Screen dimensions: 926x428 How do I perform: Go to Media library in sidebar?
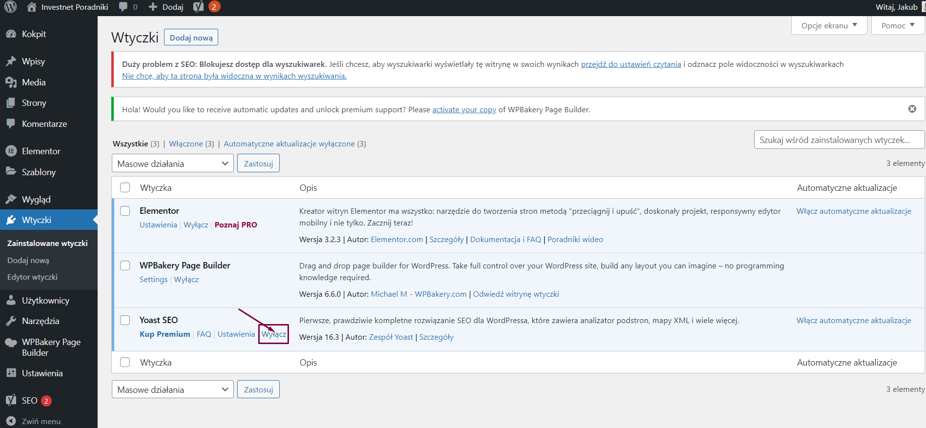(x=34, y=82)
